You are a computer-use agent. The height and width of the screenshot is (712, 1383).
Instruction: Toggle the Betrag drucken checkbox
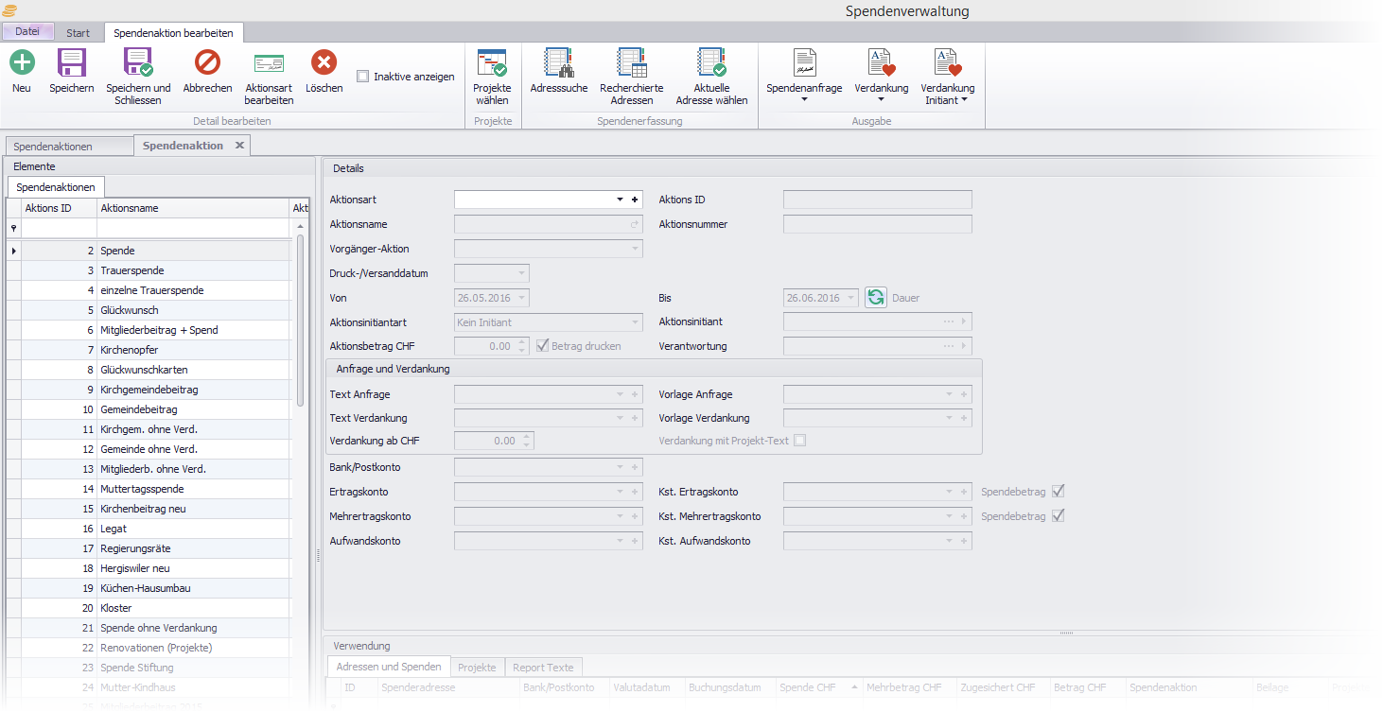point(543,346)
